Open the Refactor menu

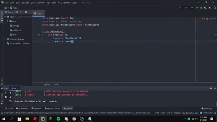[41, 3]
